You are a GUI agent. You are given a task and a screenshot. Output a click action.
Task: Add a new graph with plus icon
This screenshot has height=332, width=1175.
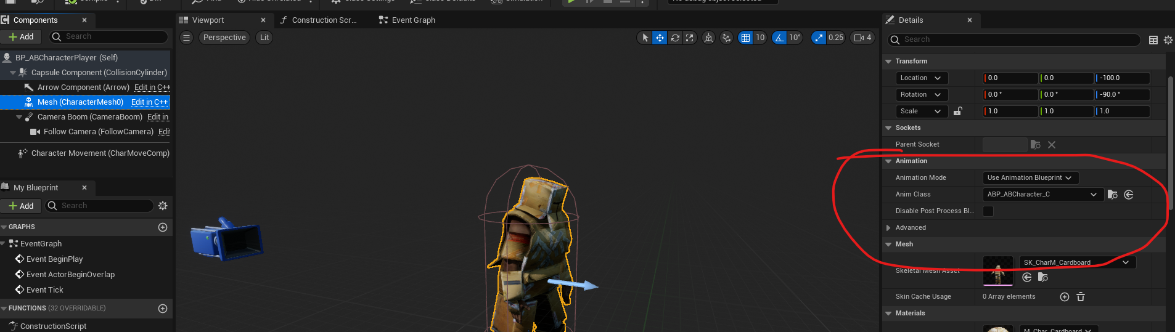tap(163, 227)
